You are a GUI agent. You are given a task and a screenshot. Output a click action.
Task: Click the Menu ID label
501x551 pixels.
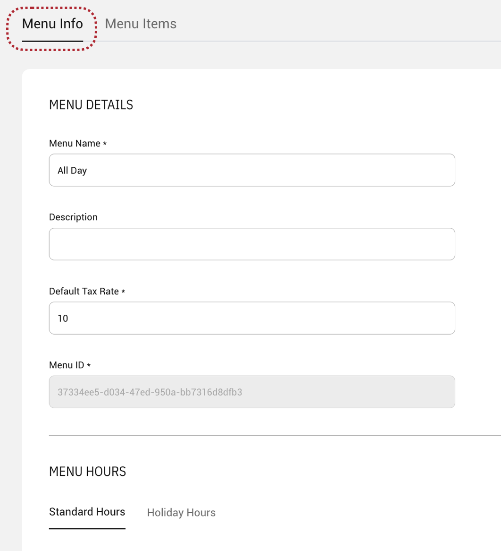tap(67, 365)
